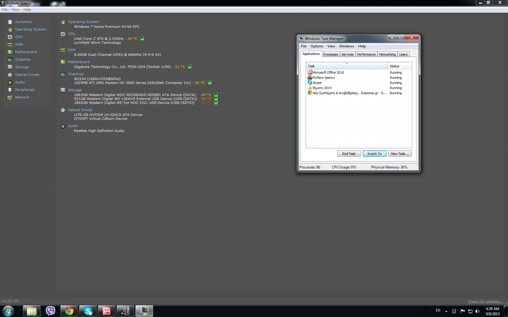The height and width of the screenshot is (317, 508).
Task: Switch to the Networking tab
Action: click(387, 54)
